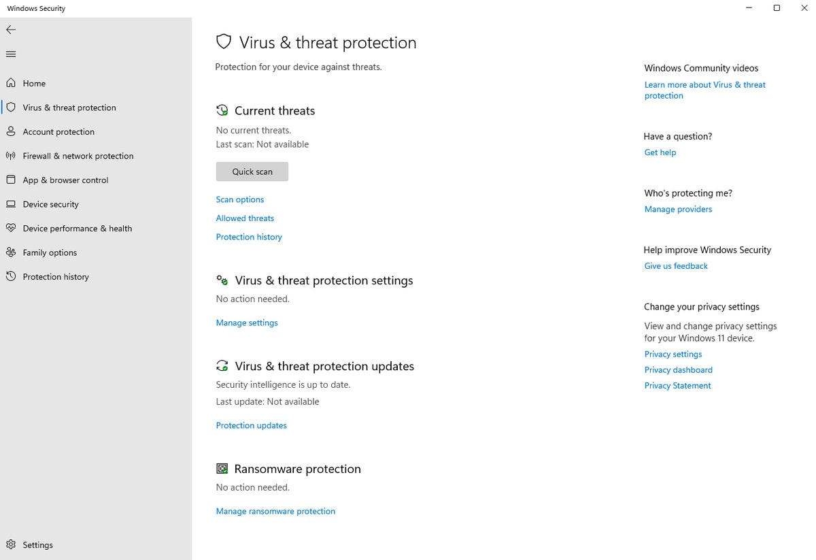
Task: Click the App & browser control icon
Action: (x=11, y=180)
